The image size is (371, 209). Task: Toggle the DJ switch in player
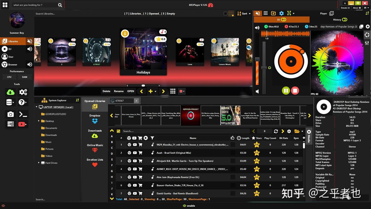pyautogui.click(x=283, y=20)
